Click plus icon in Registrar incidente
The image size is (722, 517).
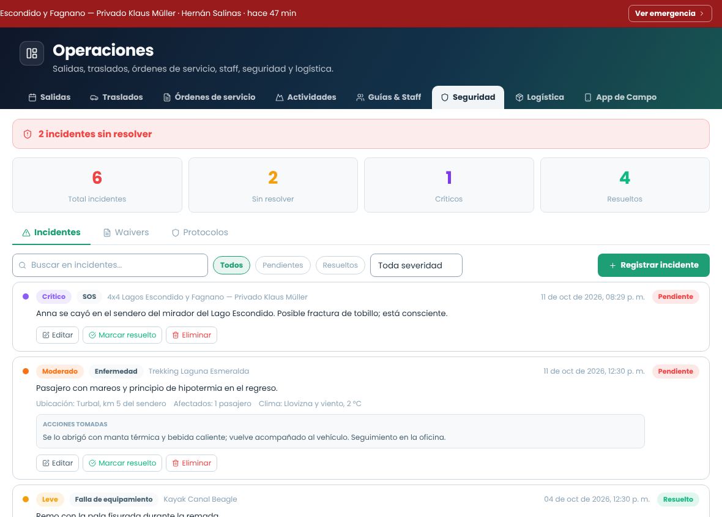(612, 265)
